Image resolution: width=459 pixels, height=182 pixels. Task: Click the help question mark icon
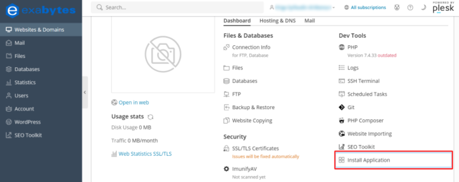point(410,7)
